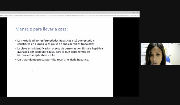The image size is (180, 105).
Task: Click the slide title 'Mensaje para llevar a casa:'
Action: pyautogui.click(x=41, y=29)
